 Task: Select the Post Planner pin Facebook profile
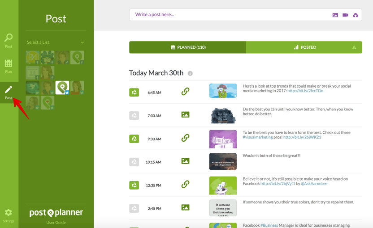77,57
